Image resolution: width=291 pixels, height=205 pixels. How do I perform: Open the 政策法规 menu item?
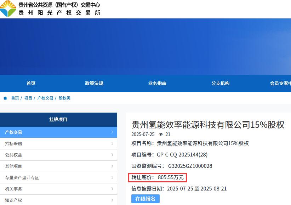click(94, 84)
